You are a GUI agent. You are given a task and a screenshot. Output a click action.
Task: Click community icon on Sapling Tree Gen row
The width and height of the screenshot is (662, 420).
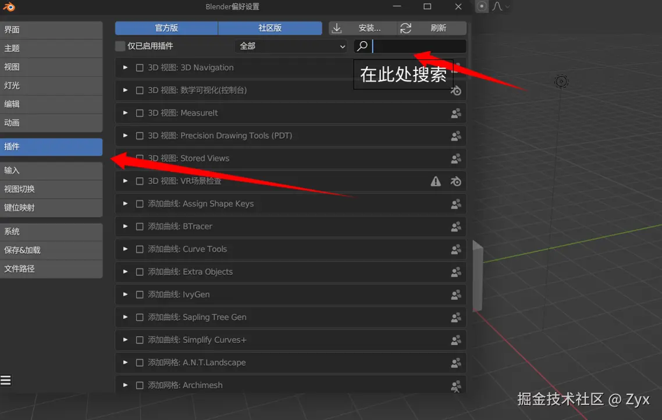pyautogui.click(x=456, y=318)
